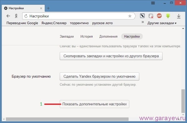Viewport: 187px width, 123px height.
Task: Open the русское лото bookmark
Action: (x=103, y=23)
